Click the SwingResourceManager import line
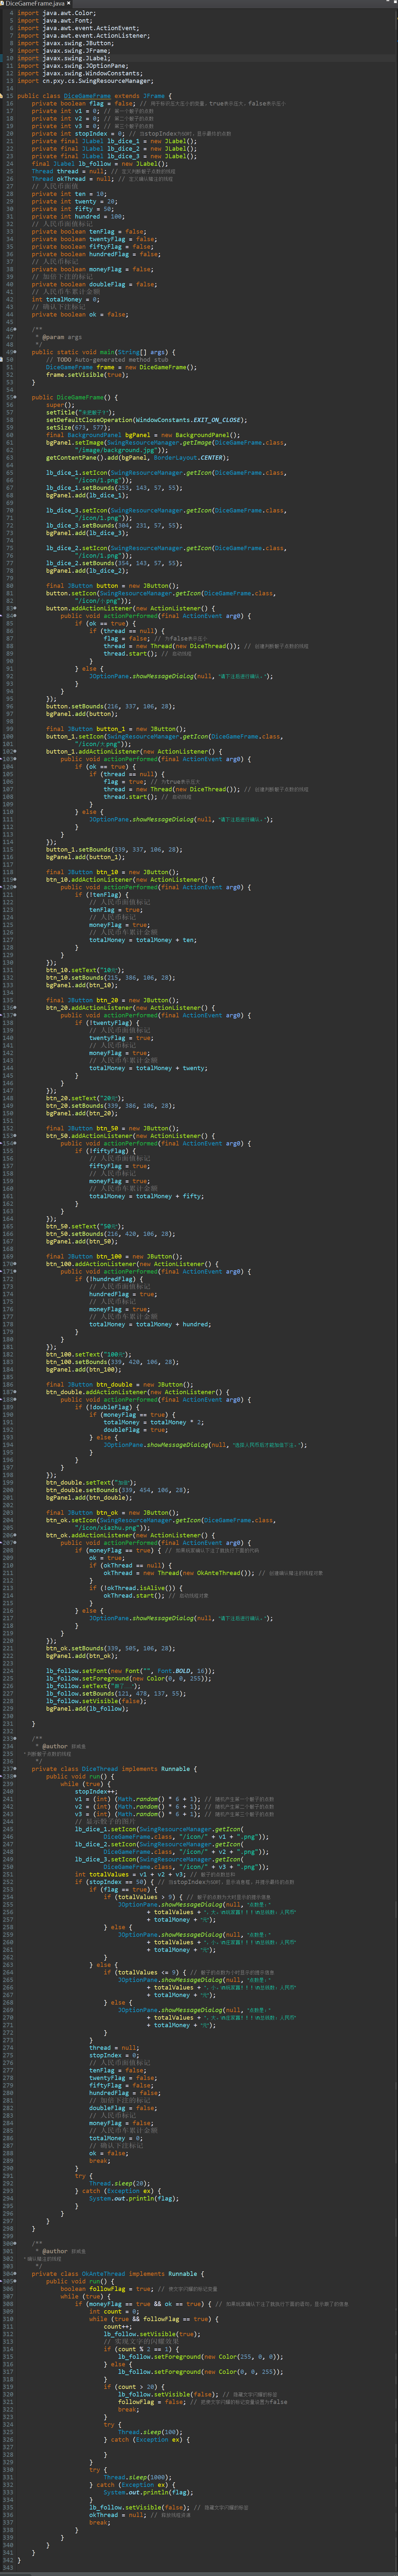Viewport: 398px width, 2576px height. 85,81
